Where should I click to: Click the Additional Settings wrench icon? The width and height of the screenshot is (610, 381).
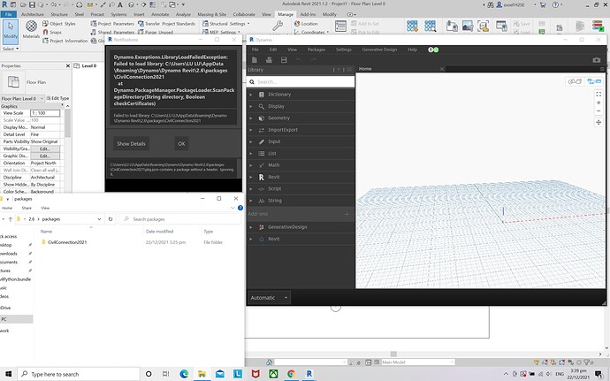(x=278, y=26)
